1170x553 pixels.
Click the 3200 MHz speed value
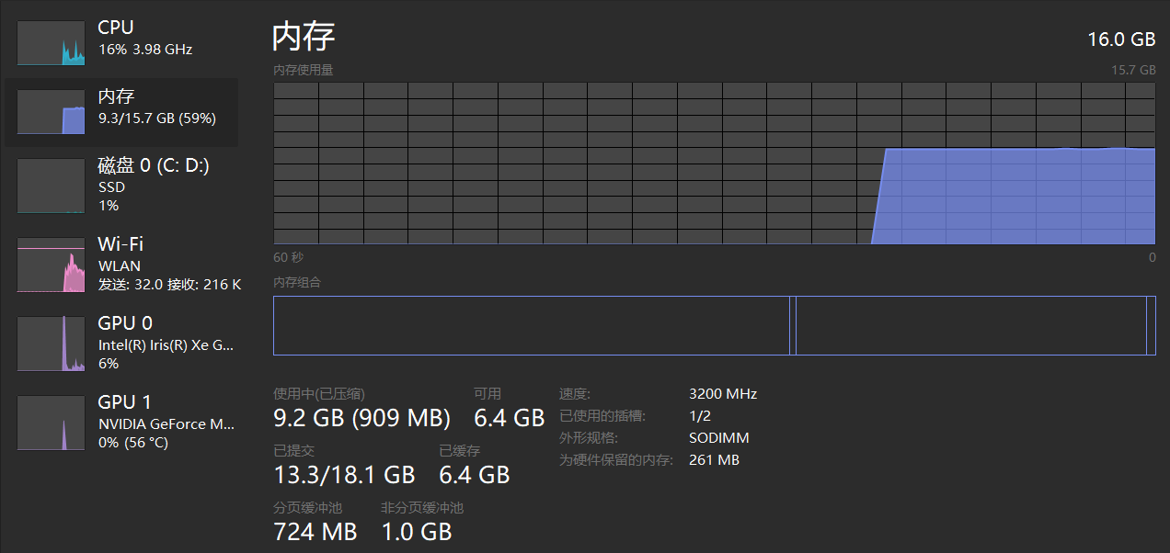pyautogui.click(x=722, y=393)
